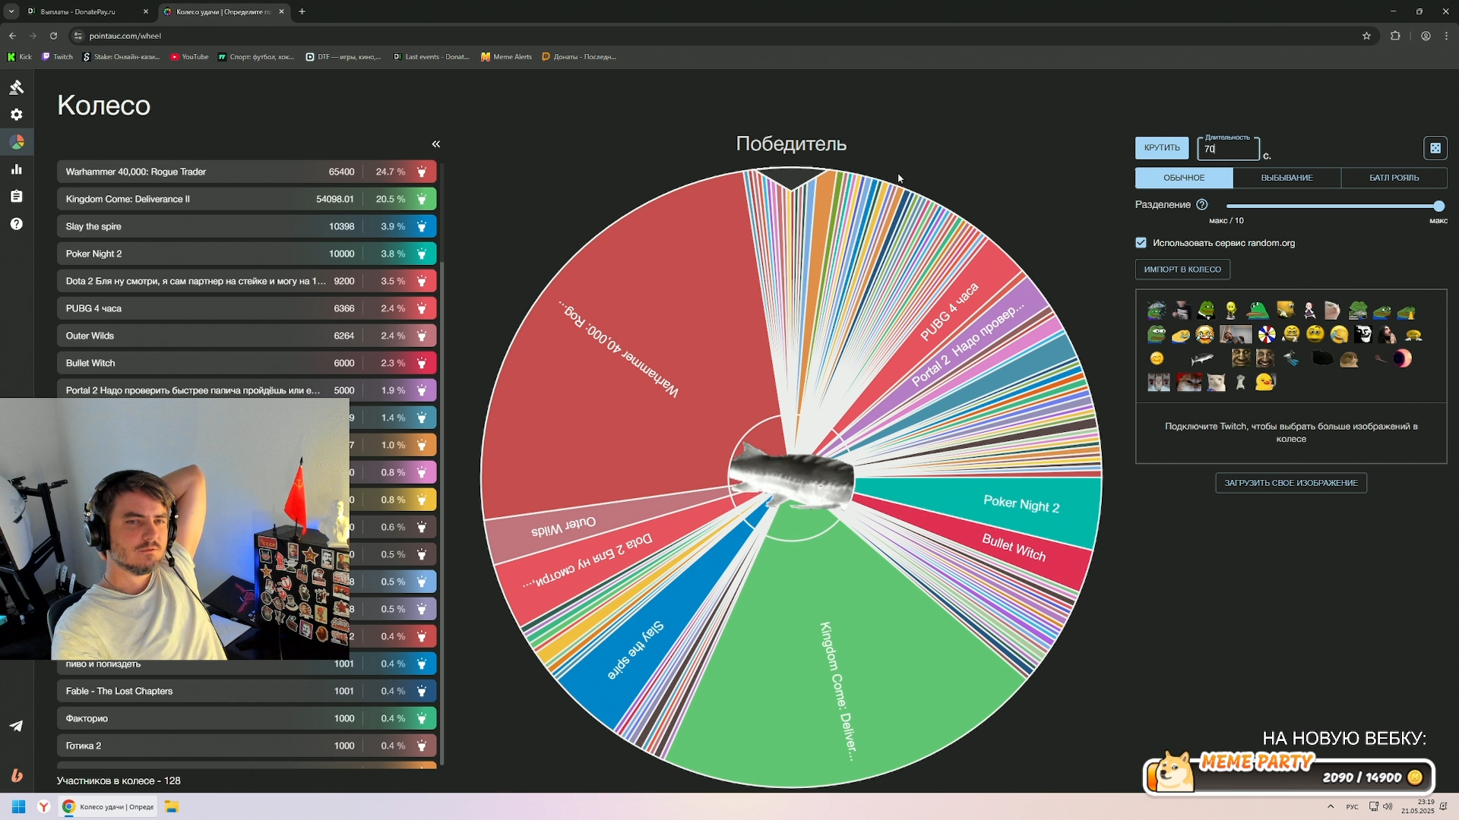1459x820 pixels.
Task: Open the help question-mark sidebar icon
Action: [x=17, y=224]
